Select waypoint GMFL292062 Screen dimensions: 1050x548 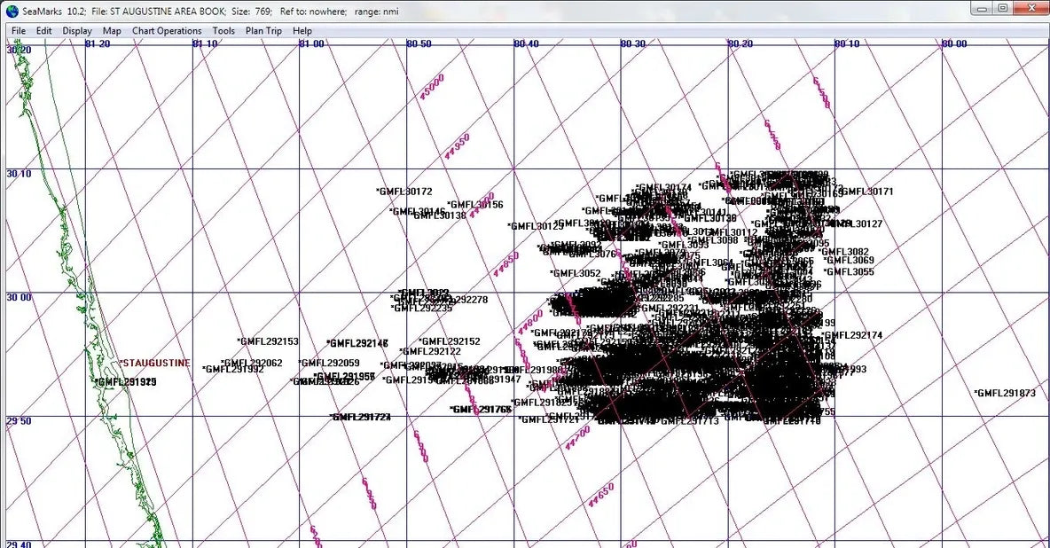point(252,363)
